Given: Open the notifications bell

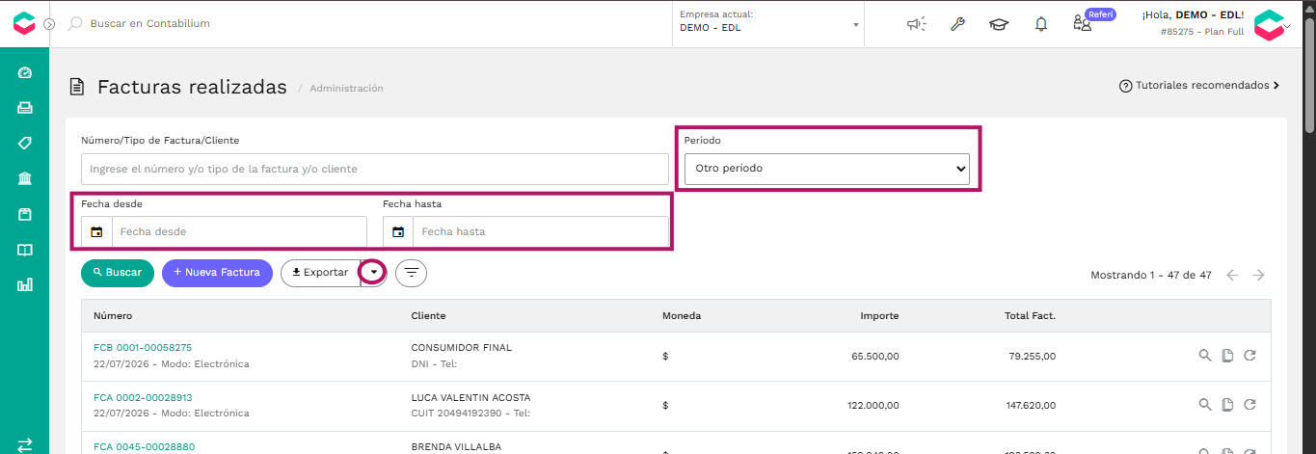Looking at the screenshot, I should [1040, 24].
